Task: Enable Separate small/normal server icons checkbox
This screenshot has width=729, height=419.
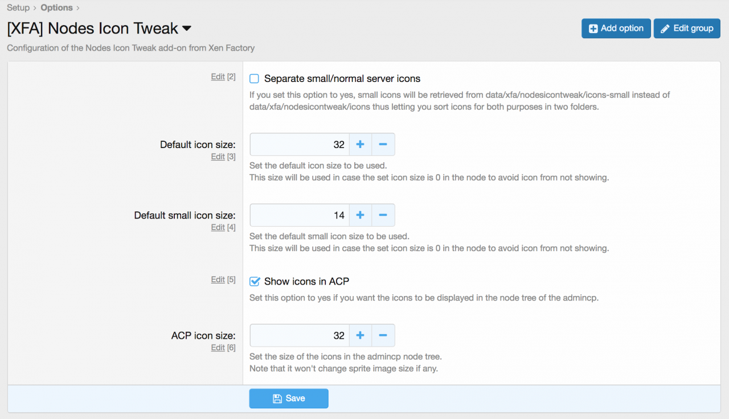Action: pos(255,79)
